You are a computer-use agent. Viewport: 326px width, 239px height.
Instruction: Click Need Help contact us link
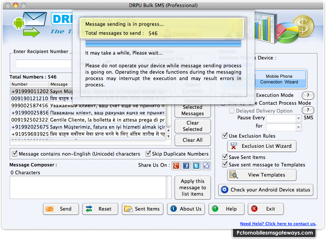(x=278, y=224)
